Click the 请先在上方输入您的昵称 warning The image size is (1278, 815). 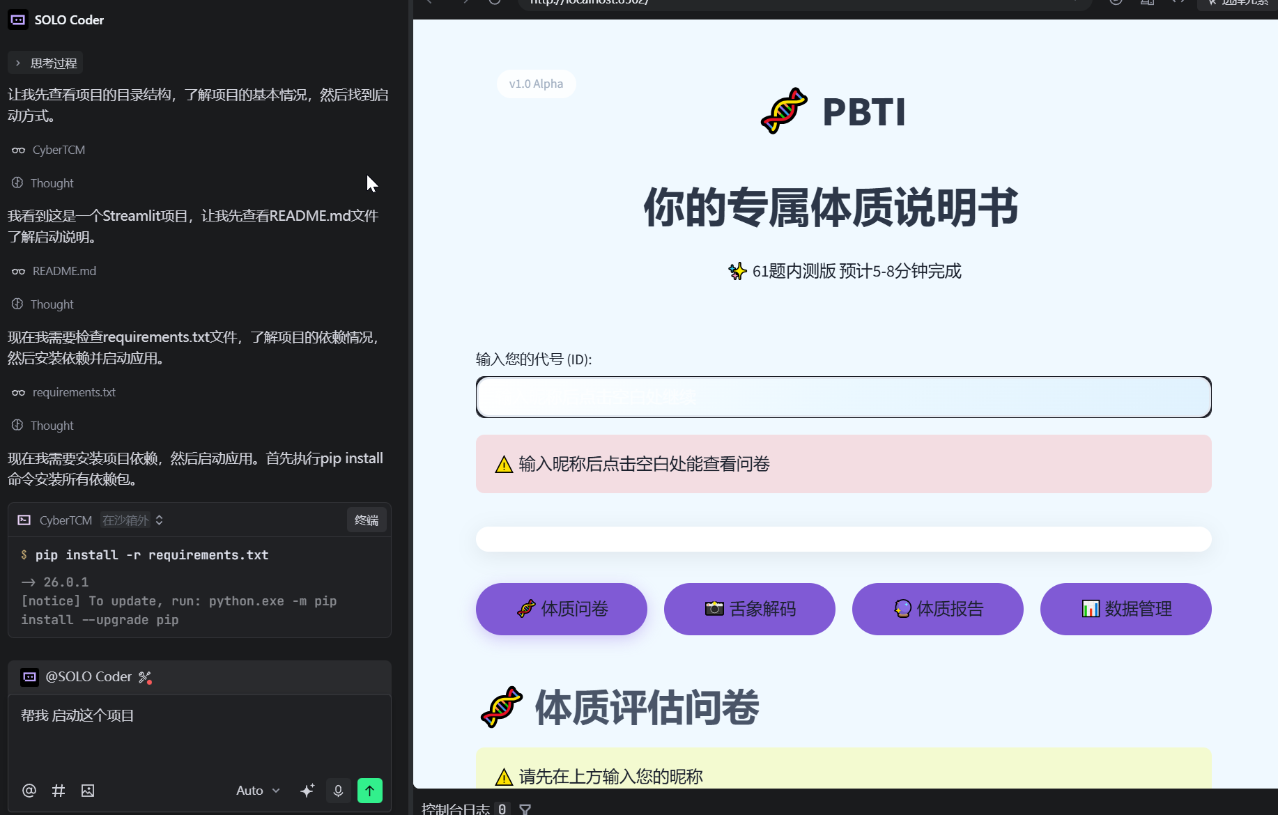843,769
